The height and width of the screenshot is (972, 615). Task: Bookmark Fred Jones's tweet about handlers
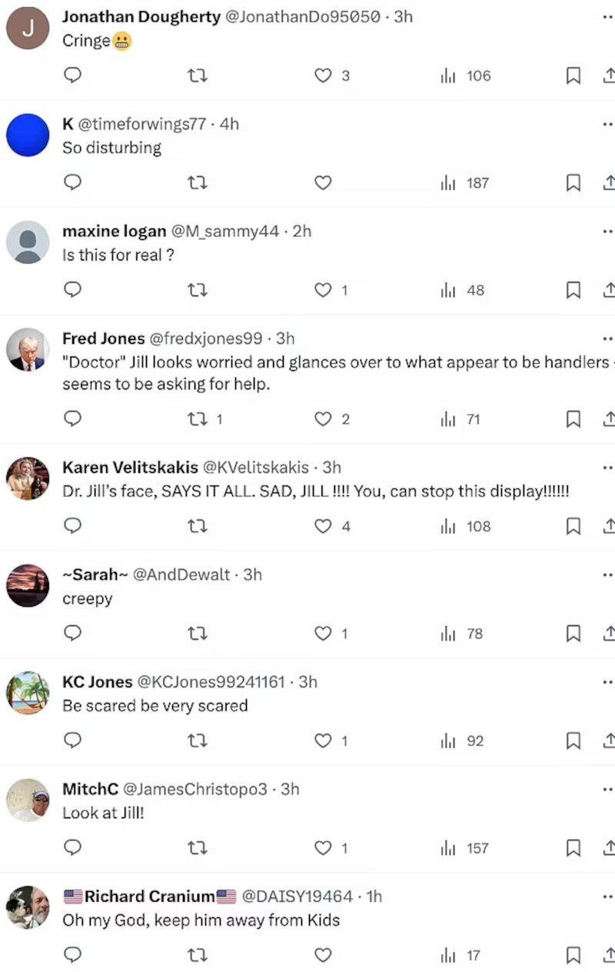point(573,419)
